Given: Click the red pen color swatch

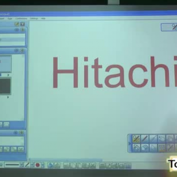Looking at the screenshot, I should 38,165.
